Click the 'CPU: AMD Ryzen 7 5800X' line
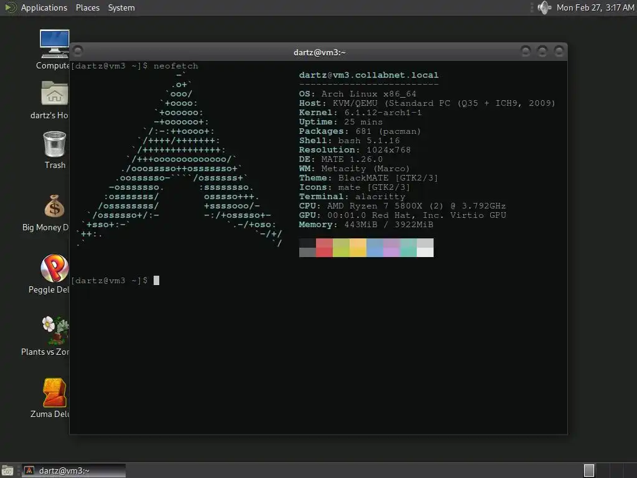 tap(402, 206)
